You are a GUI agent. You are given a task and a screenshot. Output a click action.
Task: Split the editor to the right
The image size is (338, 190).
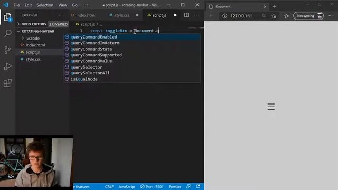coord(186,15)
